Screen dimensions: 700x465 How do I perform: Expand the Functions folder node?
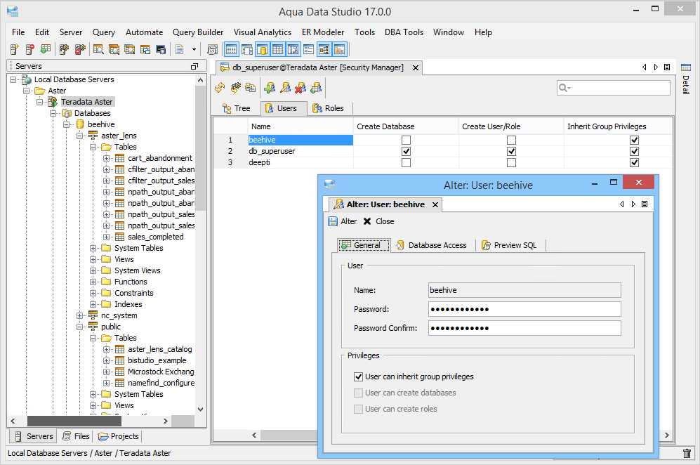tap(93, 282)
